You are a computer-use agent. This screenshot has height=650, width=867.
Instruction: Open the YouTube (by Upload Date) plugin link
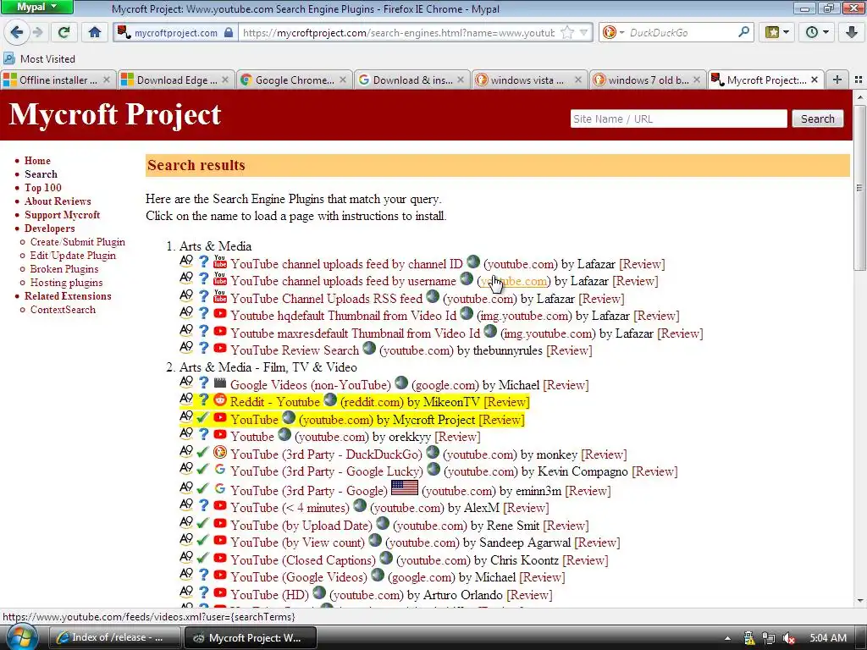[x=301, y=526]
